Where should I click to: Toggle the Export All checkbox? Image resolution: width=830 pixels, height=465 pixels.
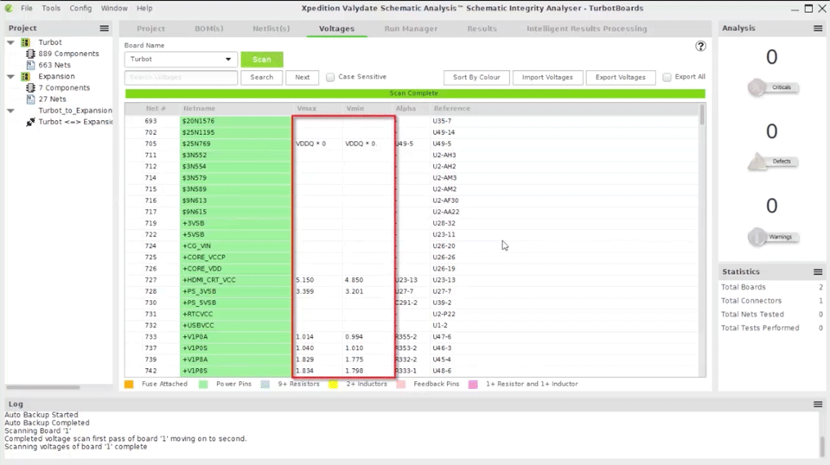pyautogui.click(x=667, y=77)
